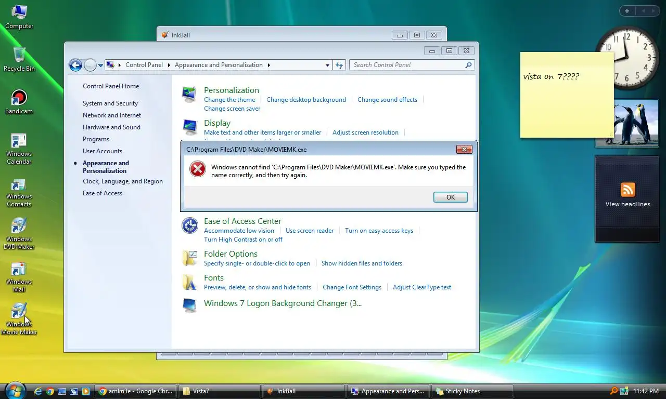Open Control Panel Home in sidebar
This screenshot has height=399, width=666.
111,86
